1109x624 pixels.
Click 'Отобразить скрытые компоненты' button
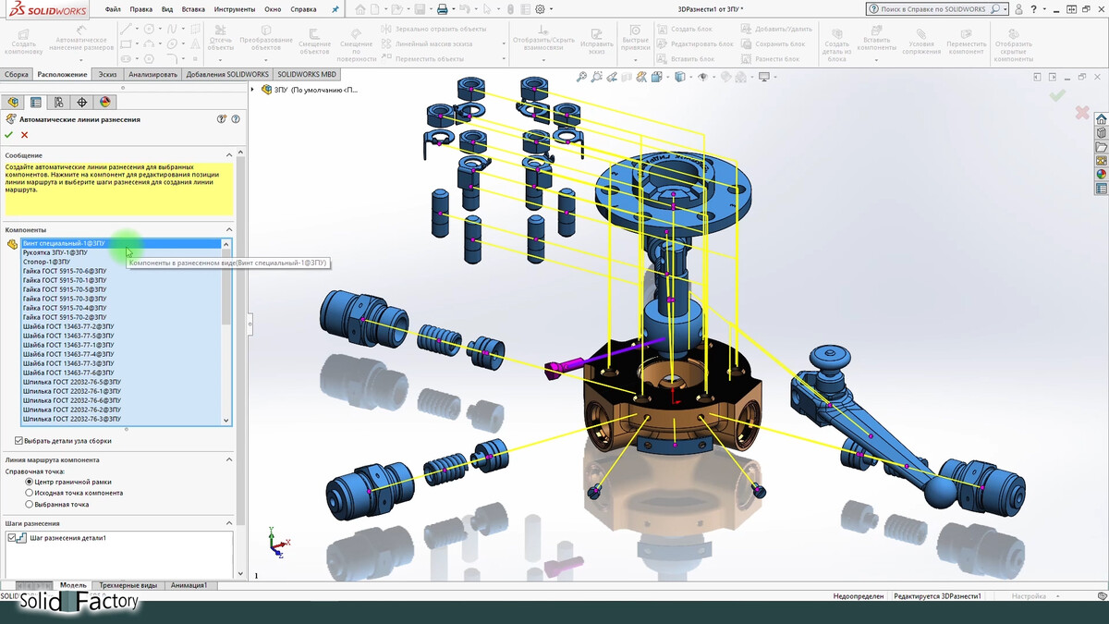(x=1013, y=43)
